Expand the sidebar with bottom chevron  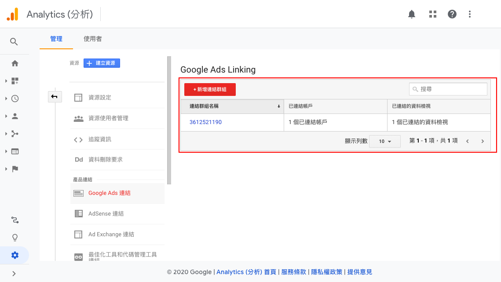pos(14,274)
